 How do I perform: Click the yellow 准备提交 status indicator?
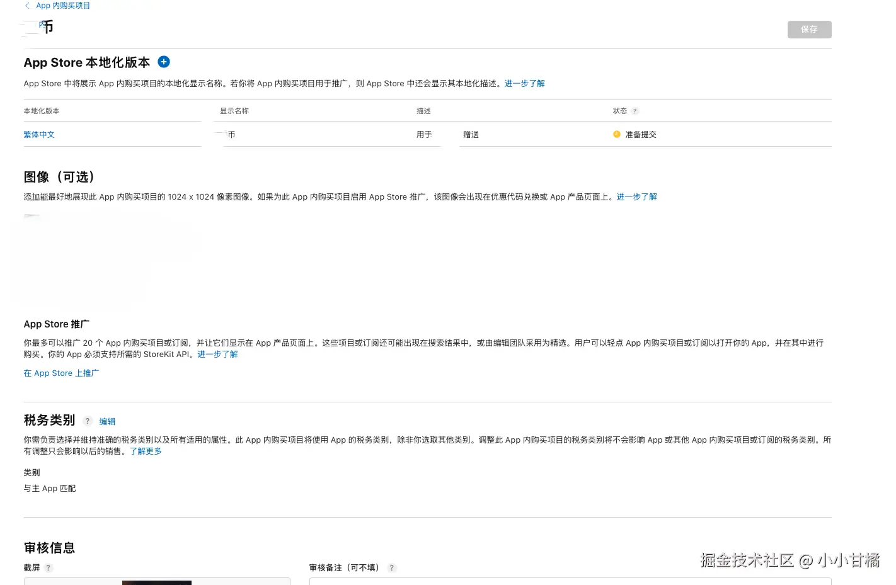[x=616, y=134]
